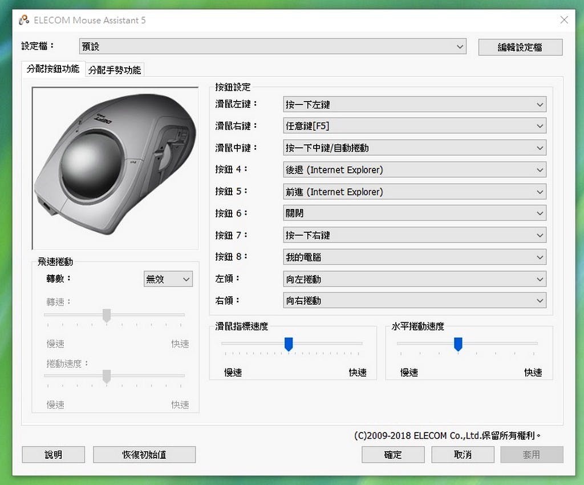Viewport: 584px width, 485px height.
Task: Open the 按鈕 4 dropdown set to 後退
Action: [415, 169]
